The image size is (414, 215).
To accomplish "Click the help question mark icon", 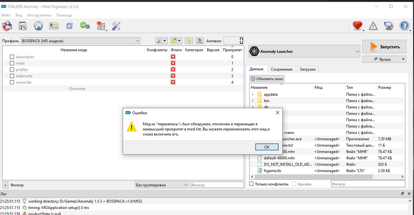I will (x=404, y=26).
